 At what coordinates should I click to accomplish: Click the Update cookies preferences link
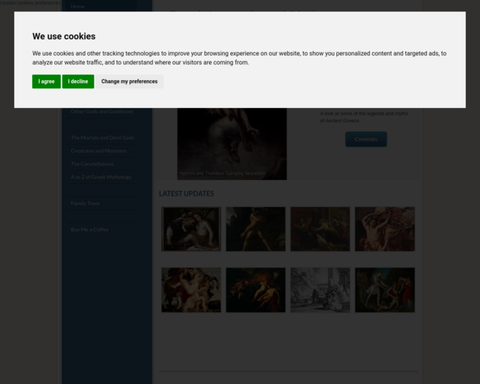[x=30, y=3]
